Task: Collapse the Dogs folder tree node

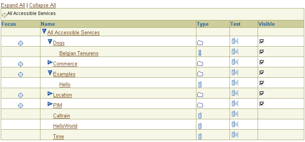Action: (x=50, y=42)
